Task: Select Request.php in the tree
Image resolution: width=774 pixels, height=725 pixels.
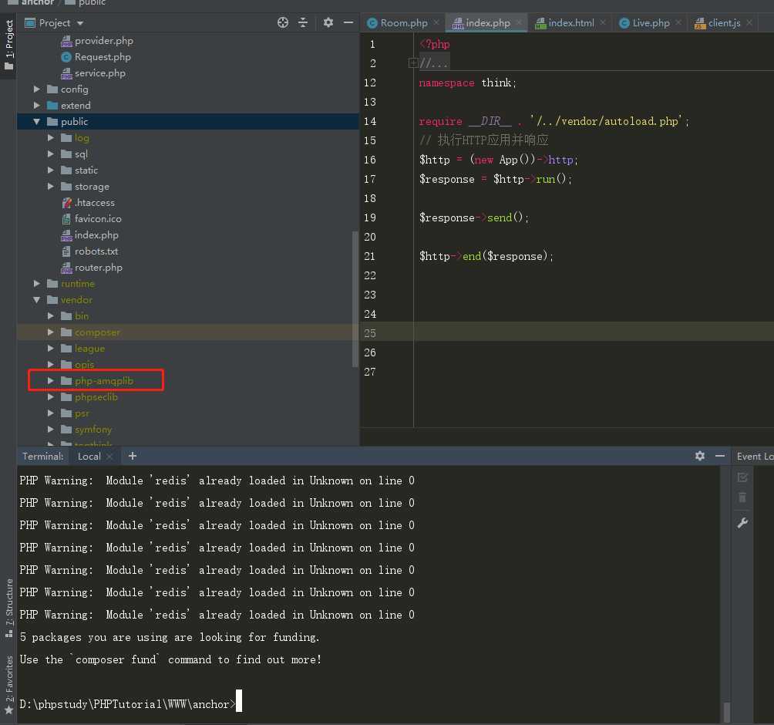Action: pyautogui.click(x=103, y=57)
